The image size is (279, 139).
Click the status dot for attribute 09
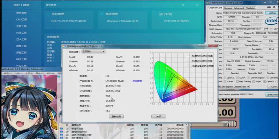coord(61,132)
